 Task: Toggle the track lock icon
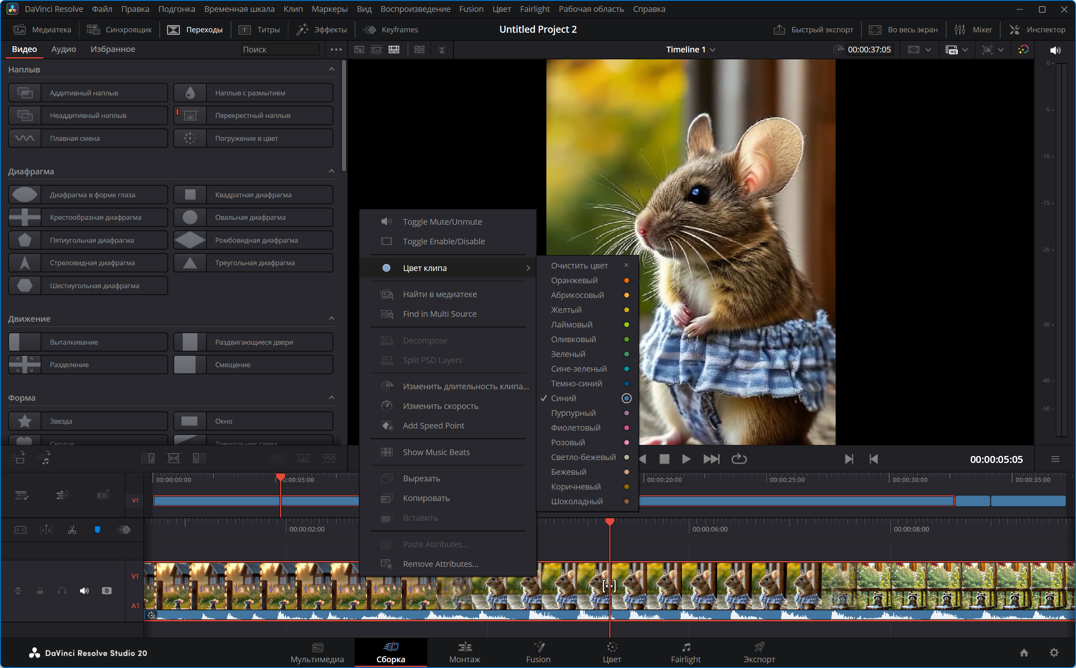click(x=40, y=591)
